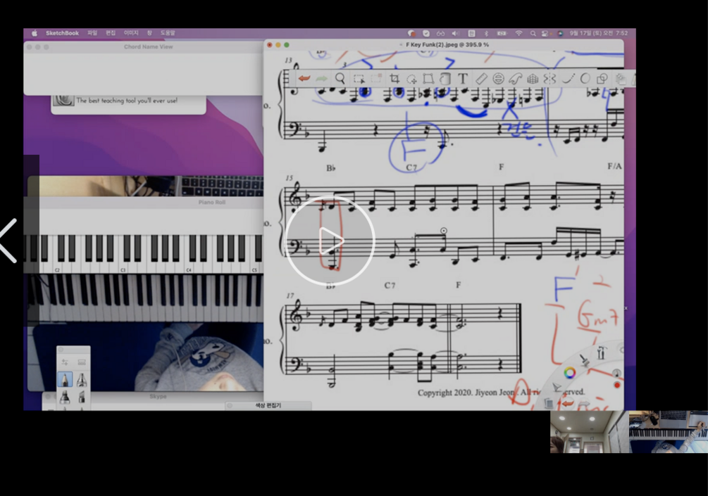Open the 도움말 menu
The width and height of the screenshot is (708, 496).
tap(168, 33)
